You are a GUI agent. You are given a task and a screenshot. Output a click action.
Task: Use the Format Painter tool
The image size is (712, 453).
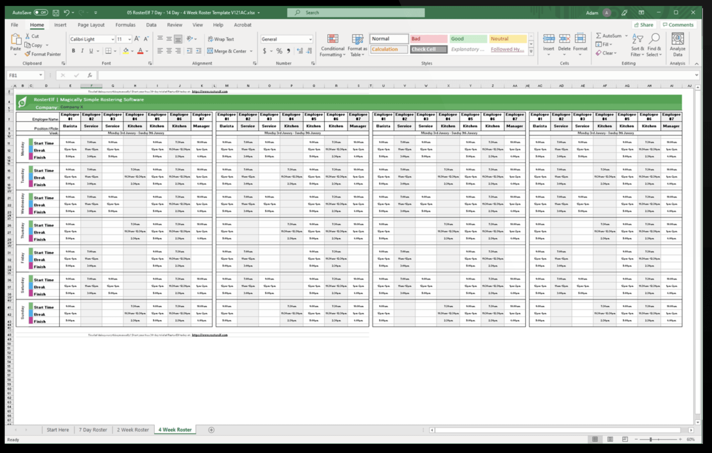[43, 54]
